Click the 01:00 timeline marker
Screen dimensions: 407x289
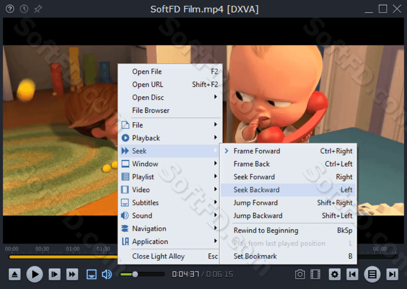73,249
